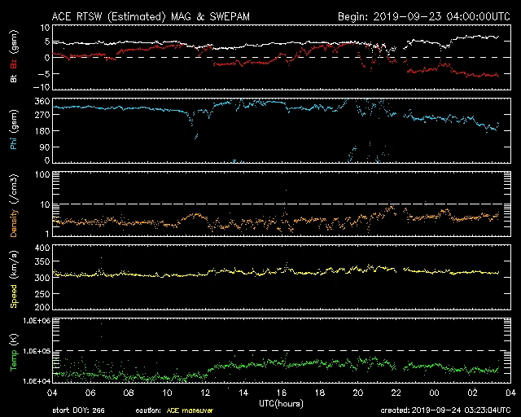Click the 'UTC(hours)' x-axis label
Image resolution: width=521 pixels, height=417 pixels.
[x=281, y=404]
